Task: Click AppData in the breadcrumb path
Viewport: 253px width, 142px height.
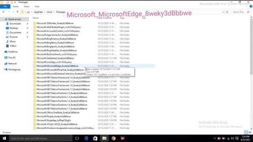Action: pos(38,12)
